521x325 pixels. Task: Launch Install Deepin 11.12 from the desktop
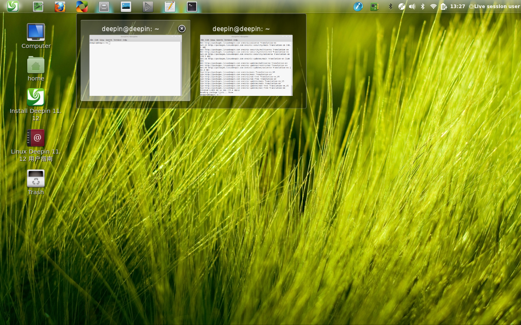click(35, 97)
